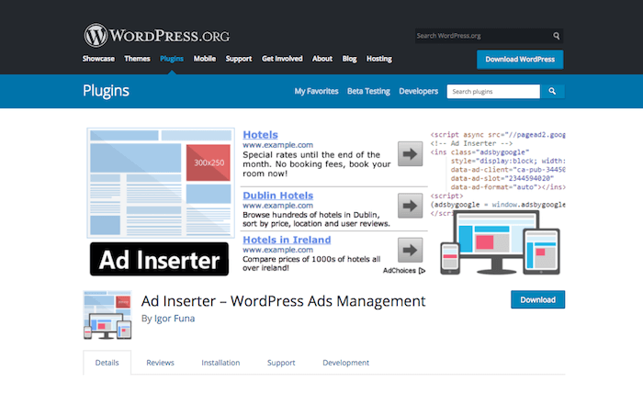The height and width of the screenshot is (393, 643).
Task: Open the Themes menu item
Action: click(x=138, y=59)
